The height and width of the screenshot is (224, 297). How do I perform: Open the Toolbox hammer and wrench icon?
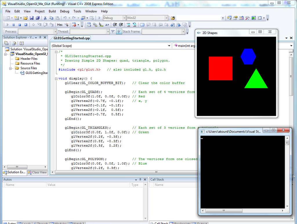(x=247, y=18)
